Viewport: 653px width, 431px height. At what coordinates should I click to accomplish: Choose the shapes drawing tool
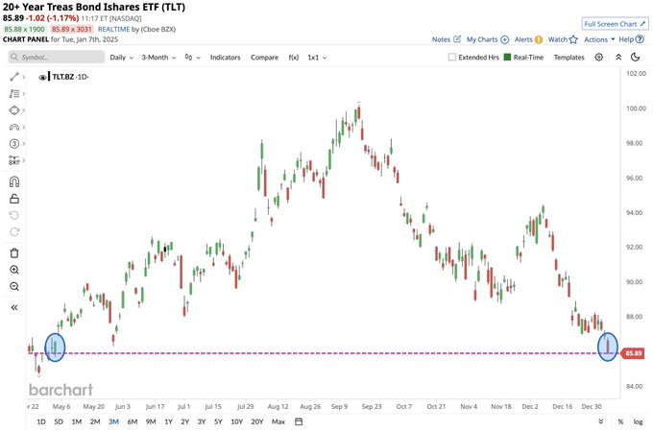14,110
